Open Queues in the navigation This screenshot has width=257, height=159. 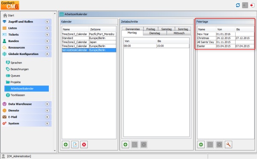tap(15, 76)
